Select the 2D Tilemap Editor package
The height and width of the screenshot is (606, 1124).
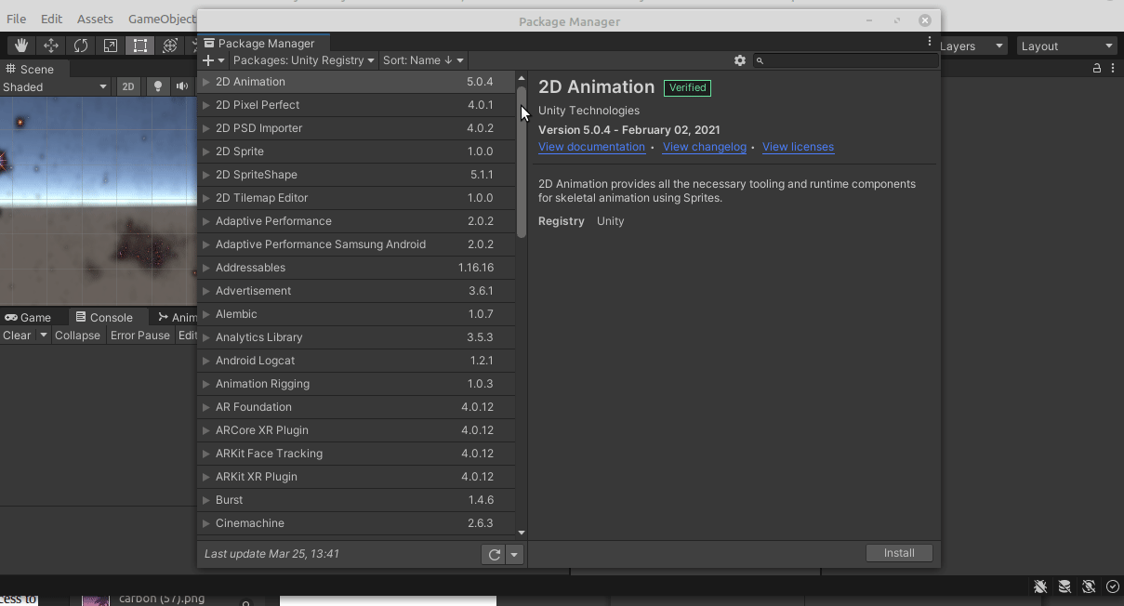(356, 198)
